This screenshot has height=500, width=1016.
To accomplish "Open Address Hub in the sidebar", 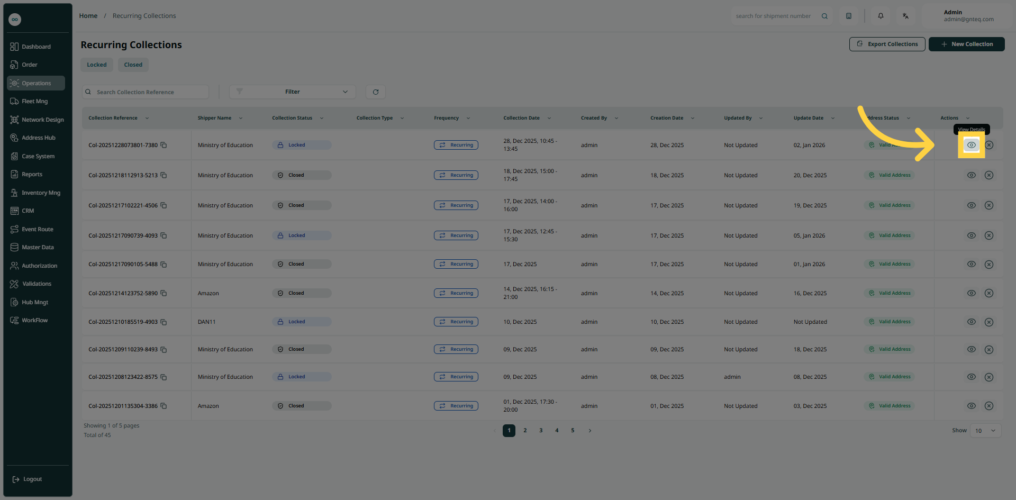I will click(36, 138).
